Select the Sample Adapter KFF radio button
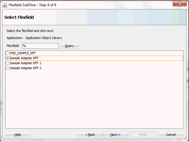Screen dimensions: 189x141 coord(8,58)
